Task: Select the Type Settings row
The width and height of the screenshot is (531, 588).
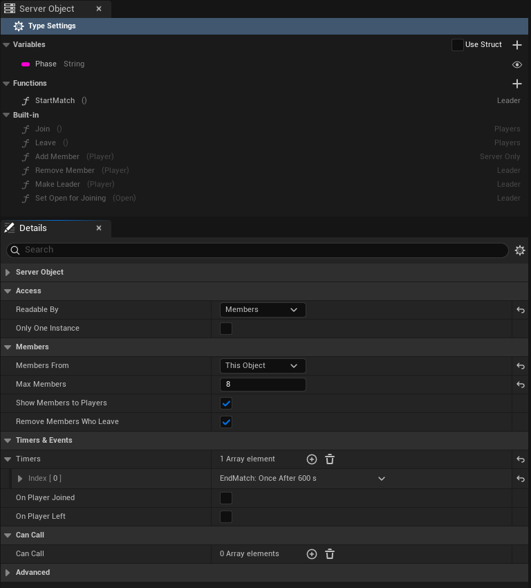Action: point(265,26)
